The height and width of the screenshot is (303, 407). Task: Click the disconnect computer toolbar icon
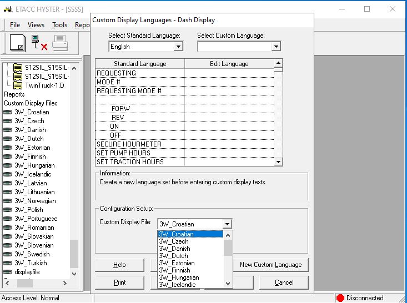[x=39, y=43]
